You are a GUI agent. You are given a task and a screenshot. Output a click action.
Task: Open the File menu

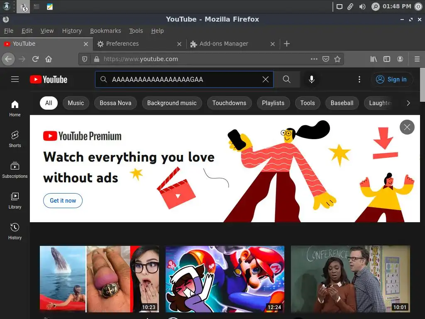pyautogui.click(x=9, y=31)
